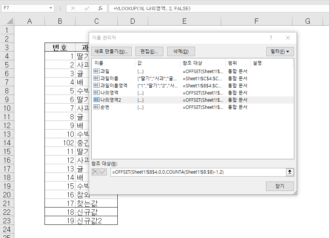Click the 참조 대상 cancel X icon
Viewport: 329px width, 238px height.
[x=95, y=172]
